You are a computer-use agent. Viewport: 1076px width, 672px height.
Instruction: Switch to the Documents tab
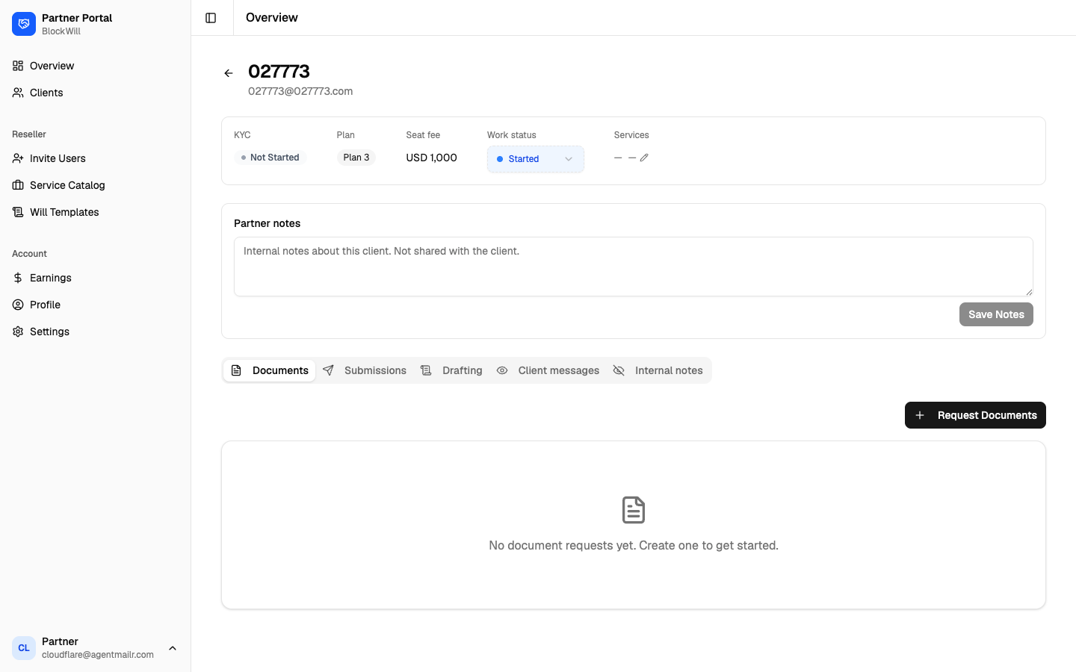tap(270, 370)
